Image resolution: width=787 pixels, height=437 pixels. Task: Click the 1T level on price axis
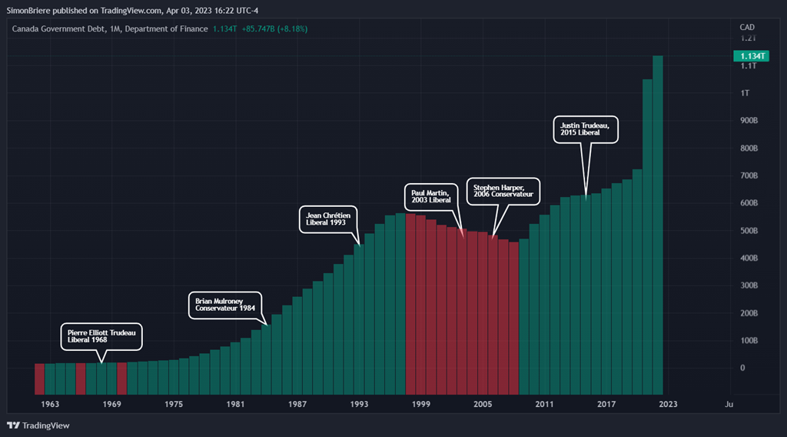(745, 93)
